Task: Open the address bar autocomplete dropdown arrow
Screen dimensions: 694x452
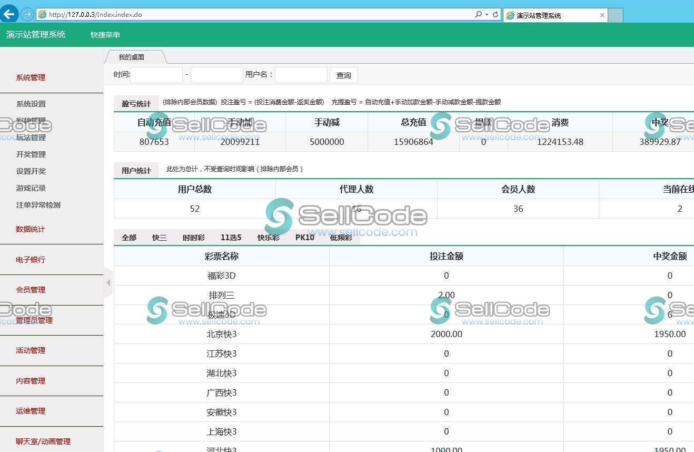Action: [x=485, y=14]
